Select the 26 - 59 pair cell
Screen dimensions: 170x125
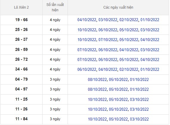coord(21,50)
